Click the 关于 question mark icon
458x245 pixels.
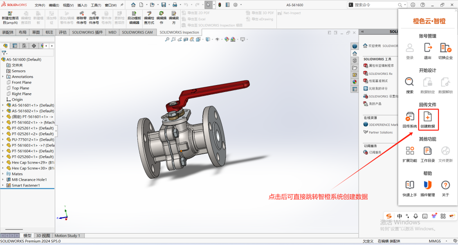tap(445, 188)
